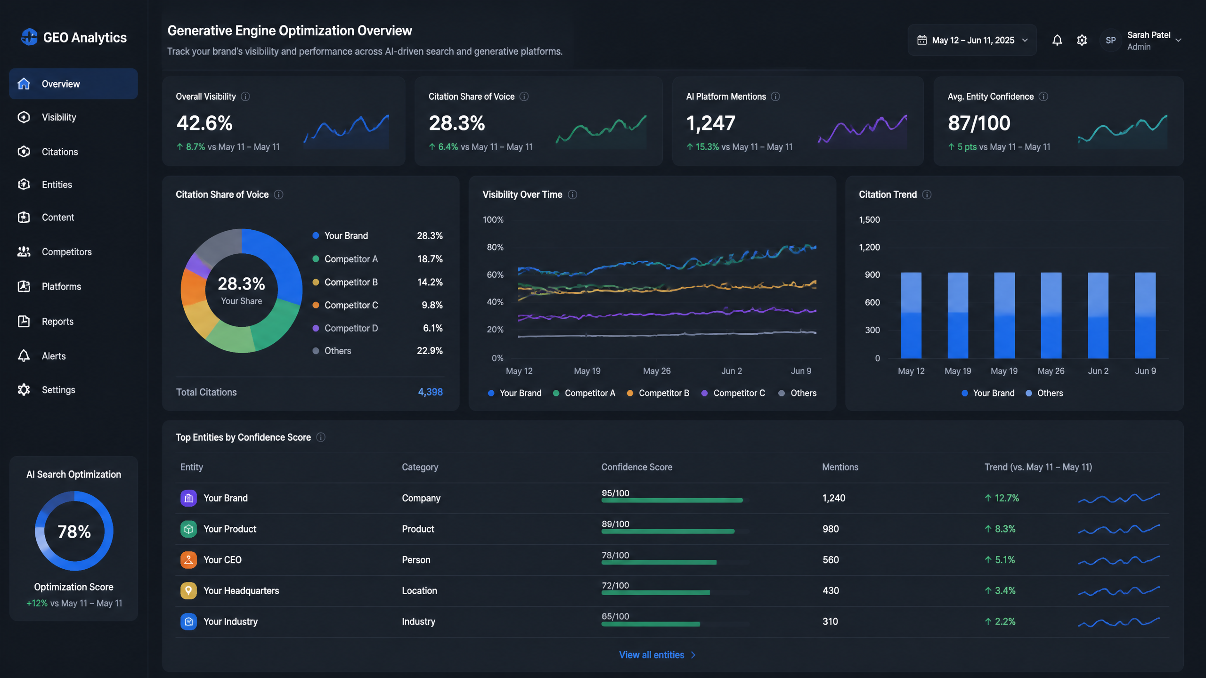
Task: Click info icon next to AI Platform Mentions
Action: tap(775, 97)
